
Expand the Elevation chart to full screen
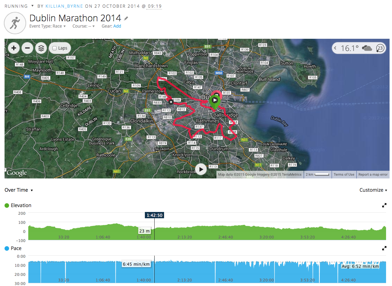[384, 205]
